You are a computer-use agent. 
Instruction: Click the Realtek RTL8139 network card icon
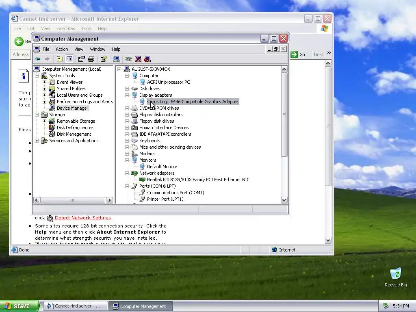(142, 180)
